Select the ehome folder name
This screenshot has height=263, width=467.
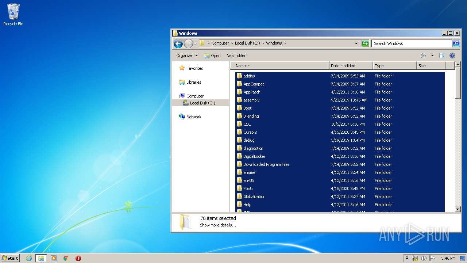point(249,172)
